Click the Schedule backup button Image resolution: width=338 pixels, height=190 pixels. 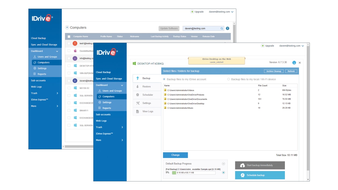[260, 175]
